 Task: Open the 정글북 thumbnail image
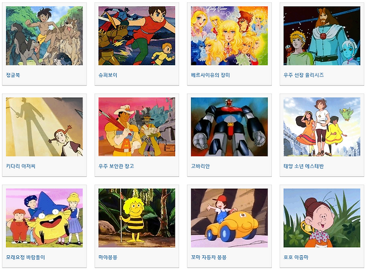pyautogui.click(x=44, y=36)
